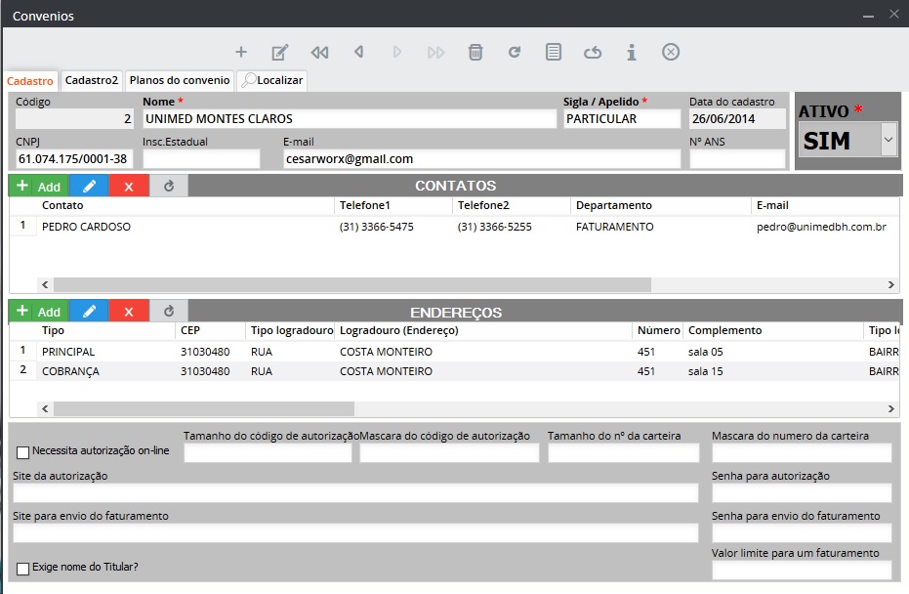Click Mascara do numero da carteira field
The height and width of the screenshot is (594, 909).
click(802, 452)
